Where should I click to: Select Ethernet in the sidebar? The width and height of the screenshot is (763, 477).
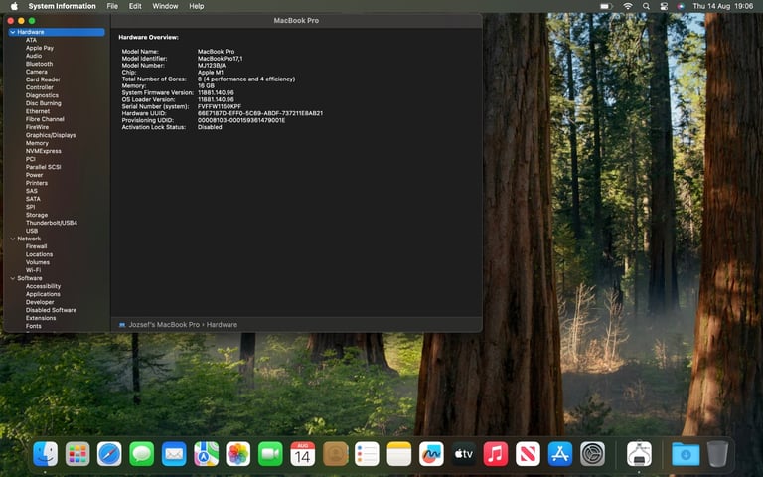38,111
